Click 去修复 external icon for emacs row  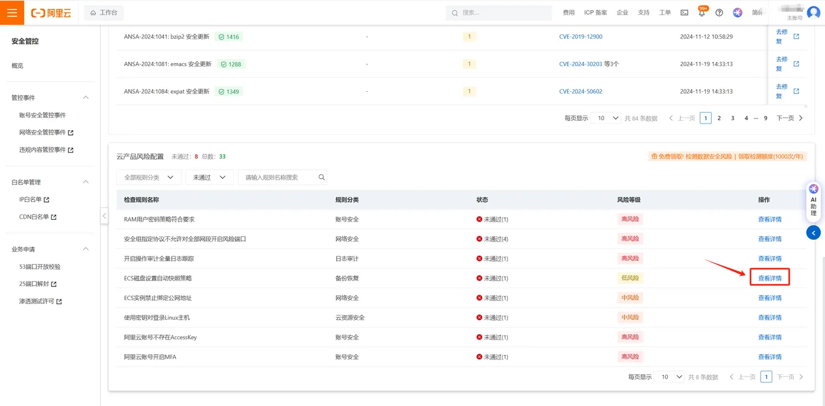(x=796, y=64)
